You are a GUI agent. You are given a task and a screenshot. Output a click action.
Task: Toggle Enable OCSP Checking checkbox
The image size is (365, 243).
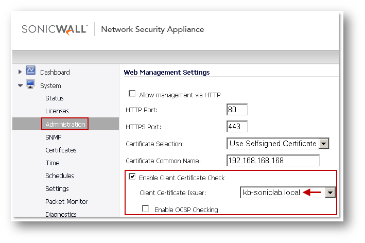(x=146, y=209)
